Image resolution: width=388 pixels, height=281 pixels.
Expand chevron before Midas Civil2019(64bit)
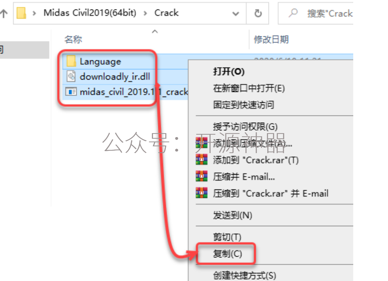coord(34,13)
